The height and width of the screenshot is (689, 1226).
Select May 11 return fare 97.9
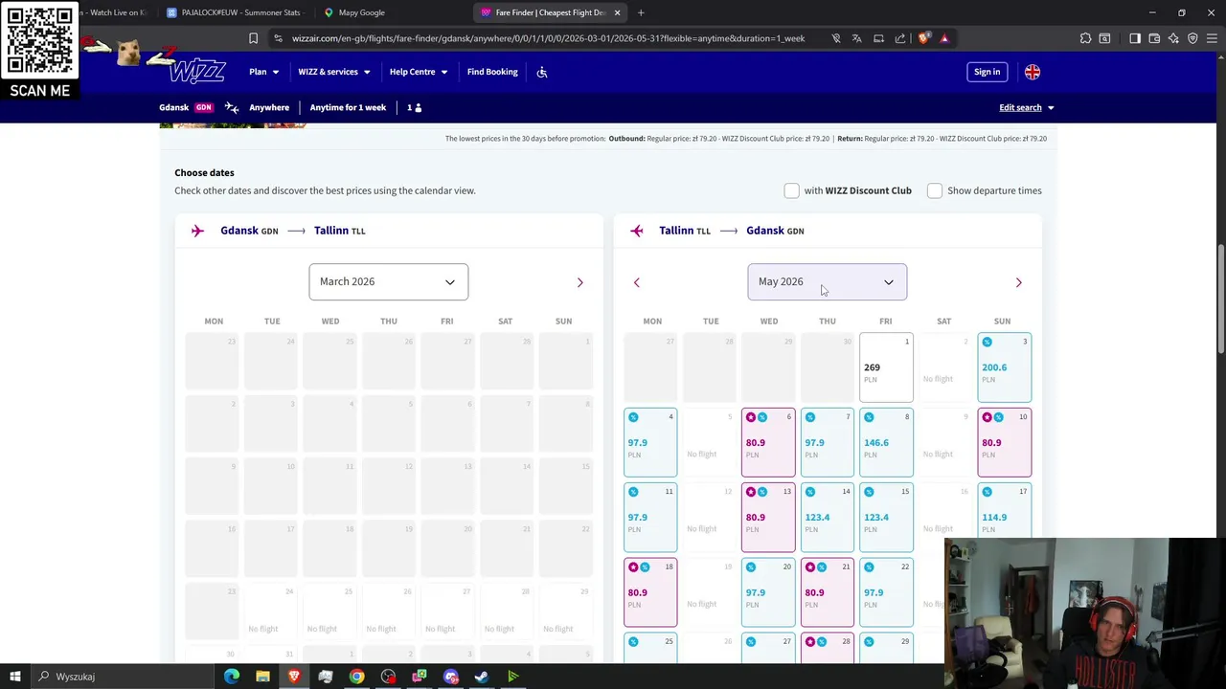[650, 518]
